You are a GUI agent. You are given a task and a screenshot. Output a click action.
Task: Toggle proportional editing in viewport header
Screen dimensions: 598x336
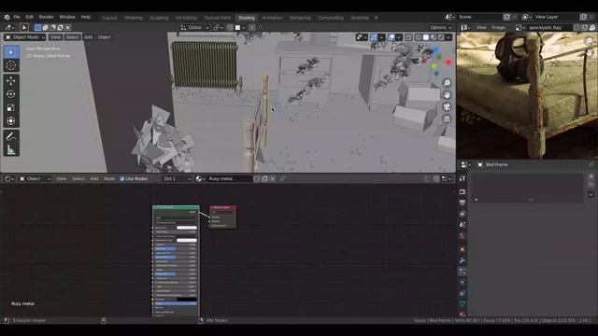tap(252, 27)
